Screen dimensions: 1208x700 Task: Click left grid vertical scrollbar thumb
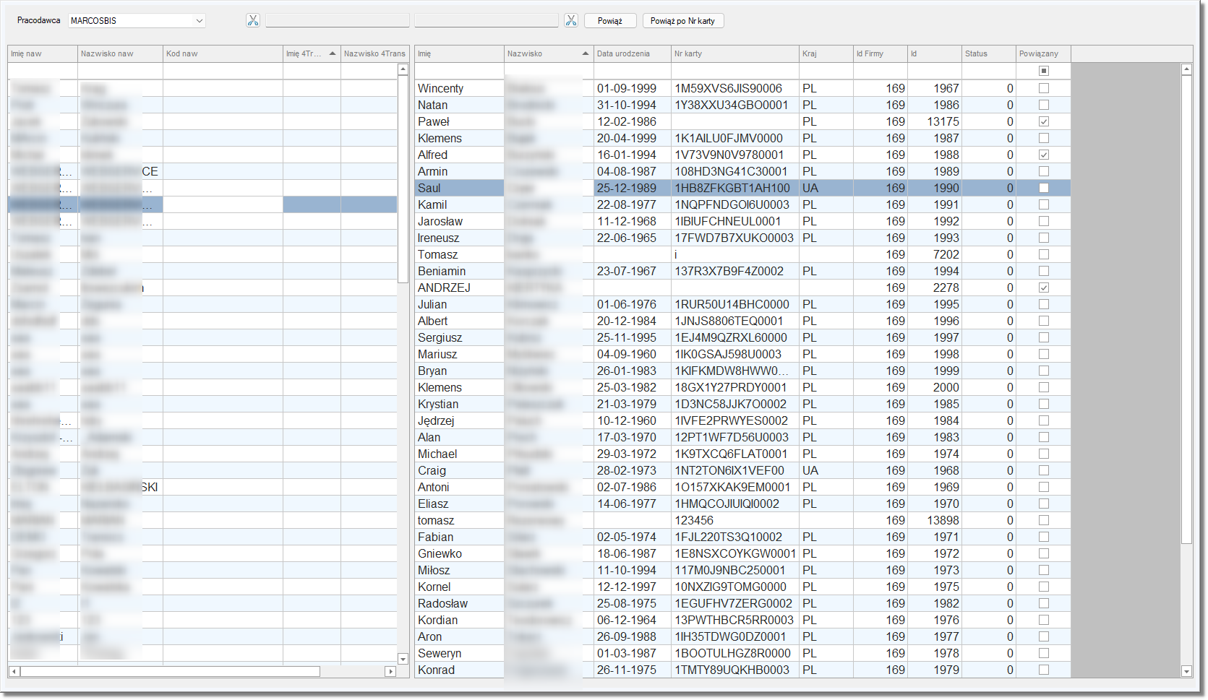click(x=403, y=179)
